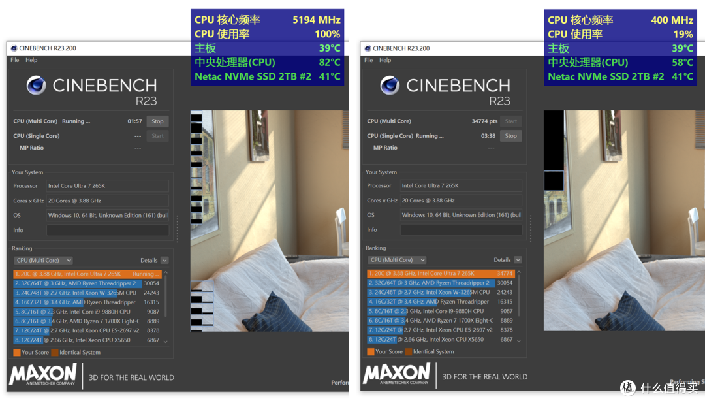Image resolution: width=705 pixels, height=403 pixels.
Task: Click Cinebench title bar icon, left window
Action: tap(14, 48)
